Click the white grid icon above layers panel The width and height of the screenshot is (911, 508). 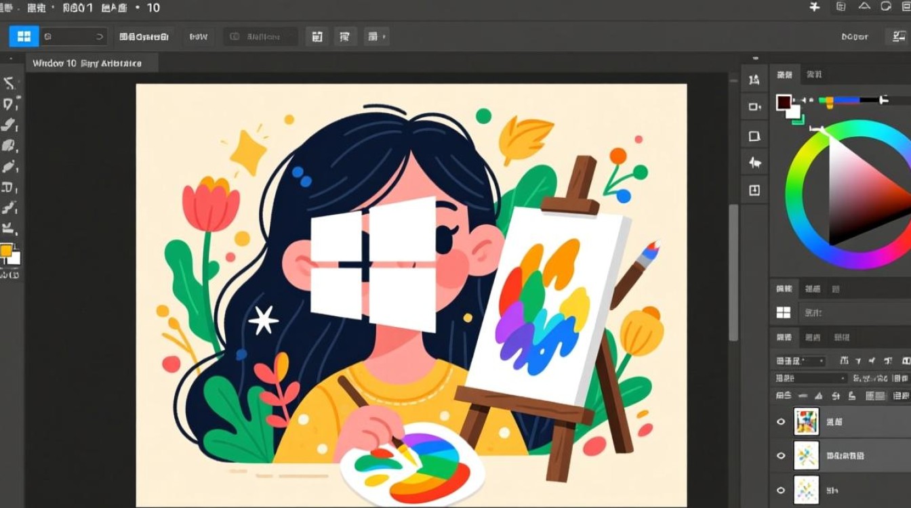coord(784,312)
